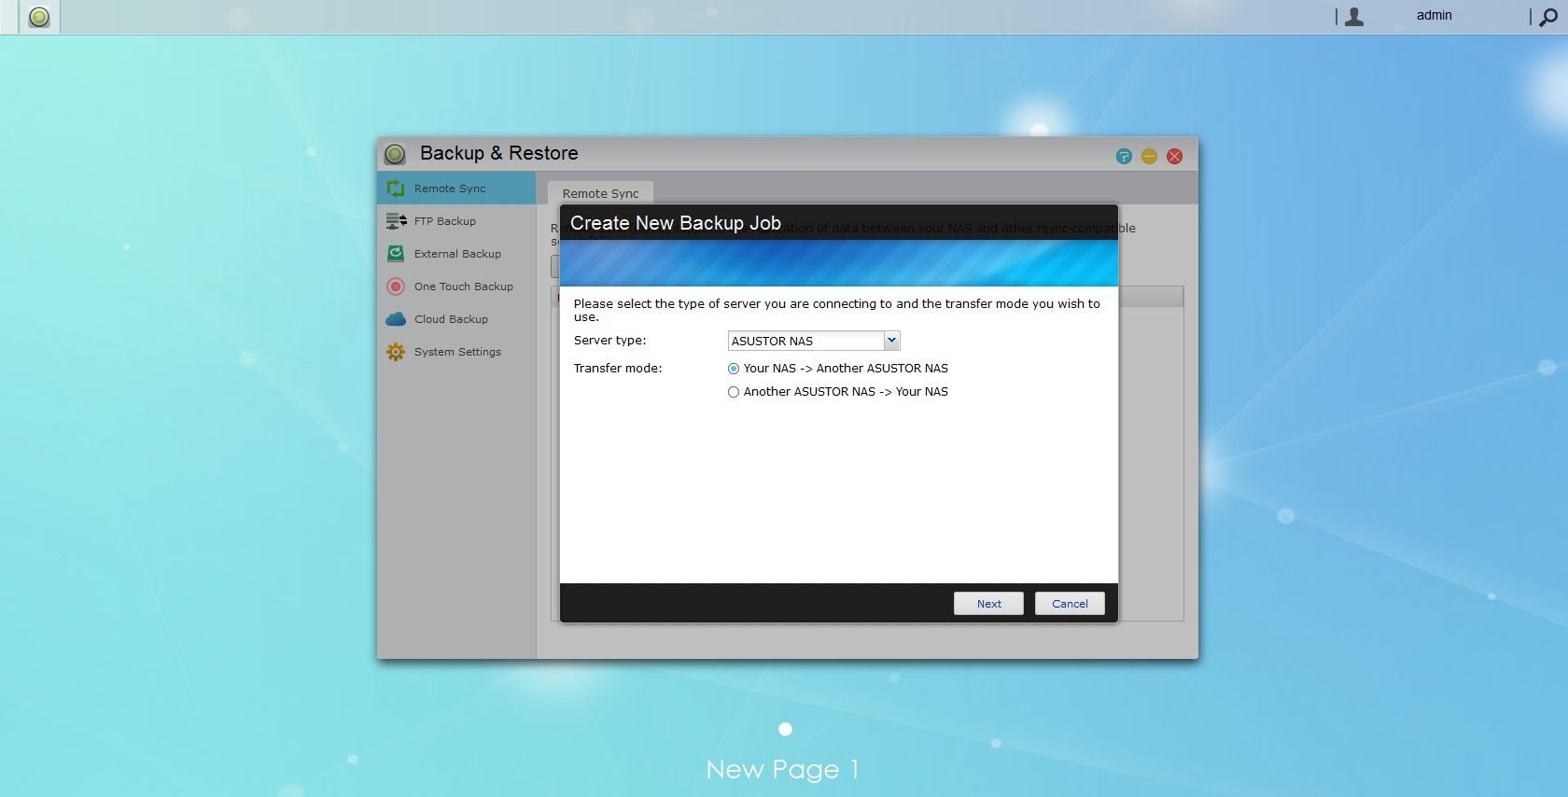Open System Settings section
Viewport: 1568px width, 797px height.
coord(457,352)
